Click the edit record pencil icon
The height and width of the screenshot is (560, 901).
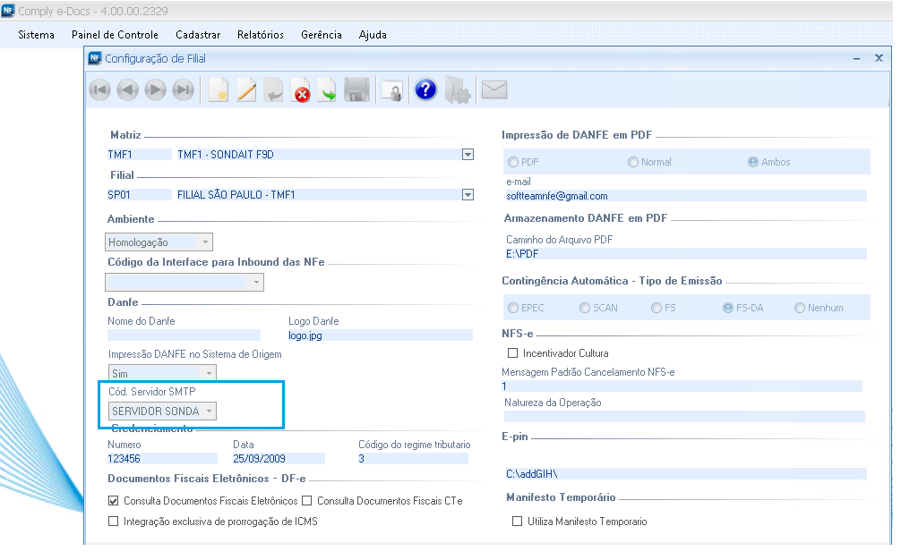(x=246, y=89)
